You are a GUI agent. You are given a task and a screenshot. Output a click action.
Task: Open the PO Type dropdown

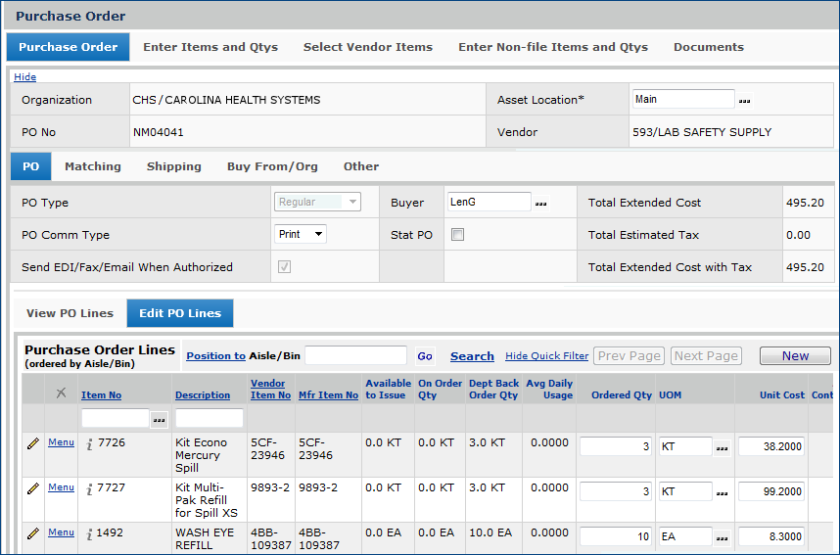click(x=317, y=203)
